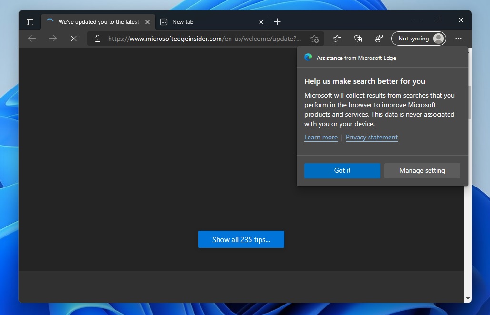
Task: Open a new tab with plus button
Action: coord(277,22)
